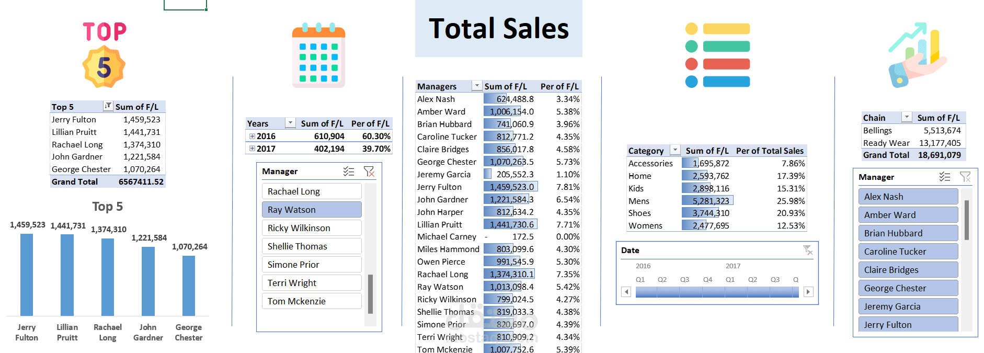984x353 pixels.
Task: Click John Harper in Managers table
Action: coord(440,212)
